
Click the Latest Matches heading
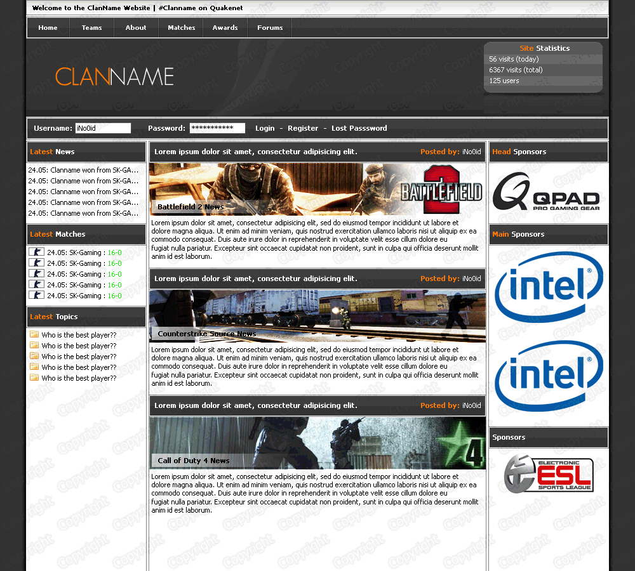pos(58,234)
